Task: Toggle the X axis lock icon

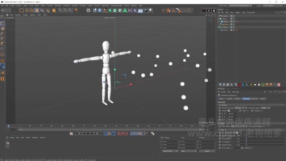Action: tap(60, 10)
